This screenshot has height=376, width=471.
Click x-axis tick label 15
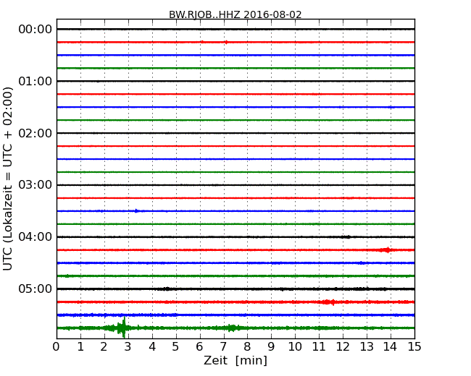(414, 347)
